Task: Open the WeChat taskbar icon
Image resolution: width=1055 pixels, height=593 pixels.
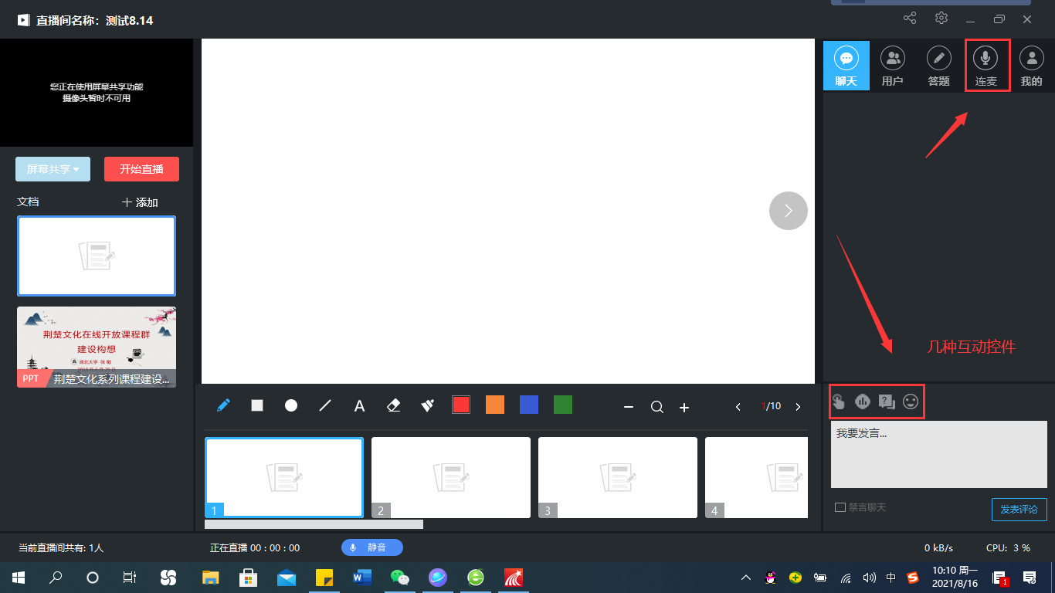Action: (399, 577)
